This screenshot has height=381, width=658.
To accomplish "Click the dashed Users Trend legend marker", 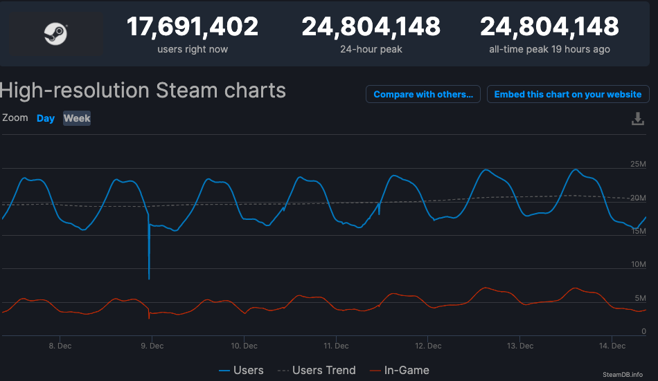I will (x=283, y=371).
